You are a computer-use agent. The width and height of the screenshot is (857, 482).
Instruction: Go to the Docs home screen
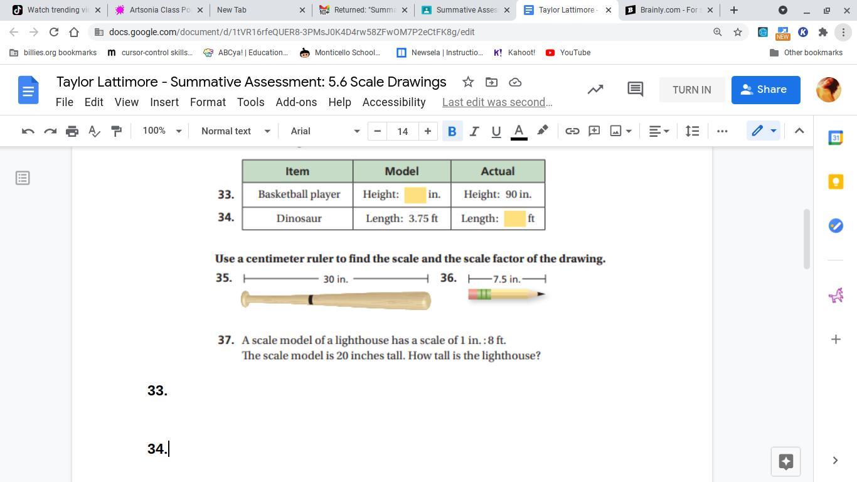pos(28,90)
